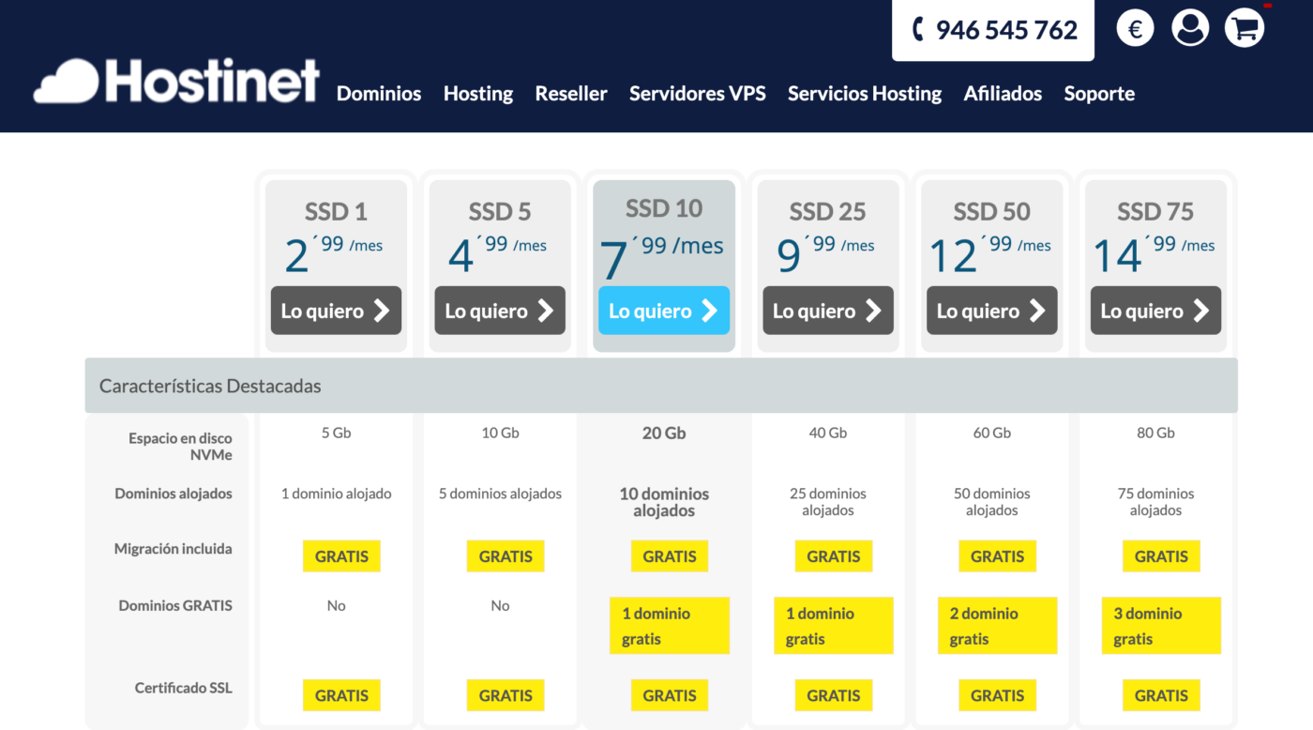Select the SSD 10 plan title
This screenshot has height=730, width=1313.
click(664, 208)
